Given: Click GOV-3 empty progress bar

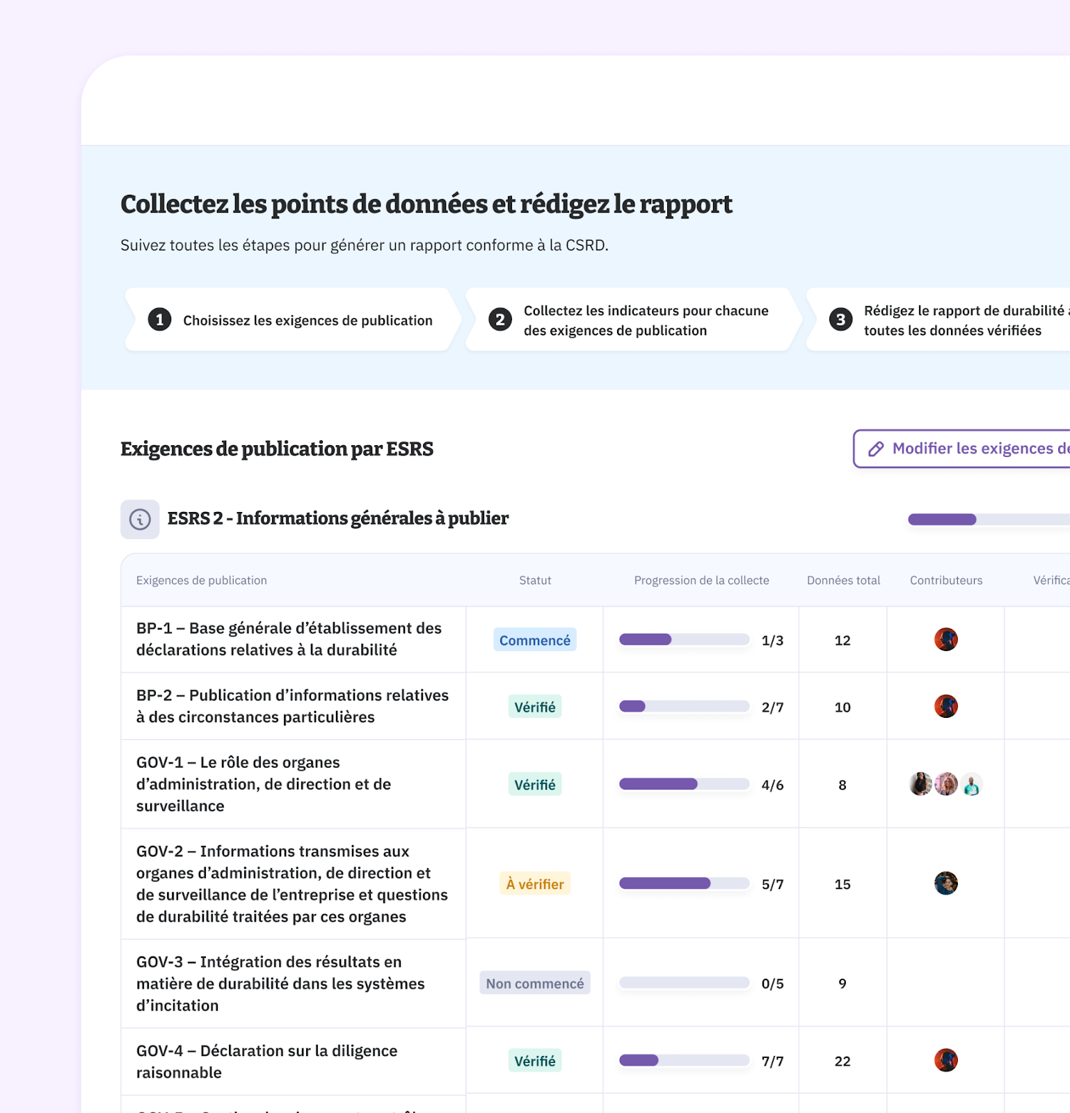Looking at the screenshot, I should pyautogui.click(x=685, y=984).
